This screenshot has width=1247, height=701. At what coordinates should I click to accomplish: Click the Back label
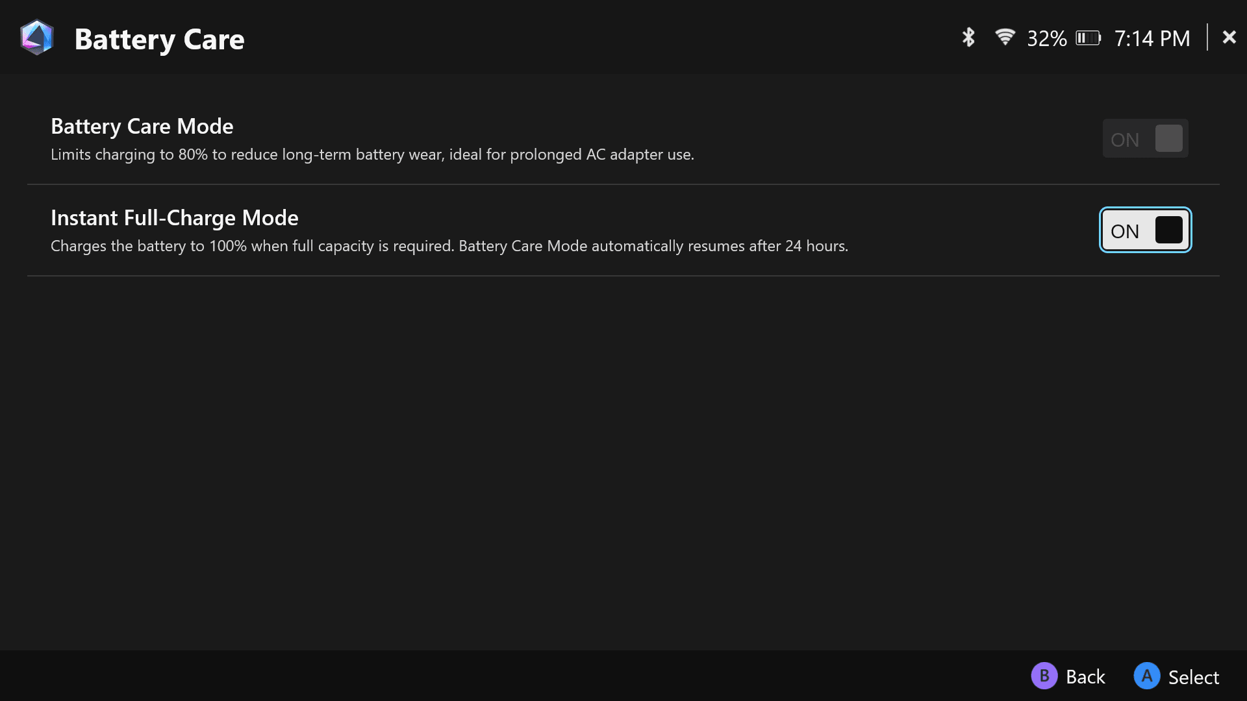click(1085, 677)
